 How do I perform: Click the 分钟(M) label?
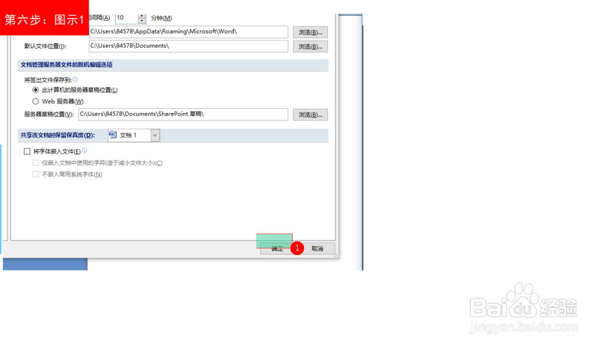point(161,18)
